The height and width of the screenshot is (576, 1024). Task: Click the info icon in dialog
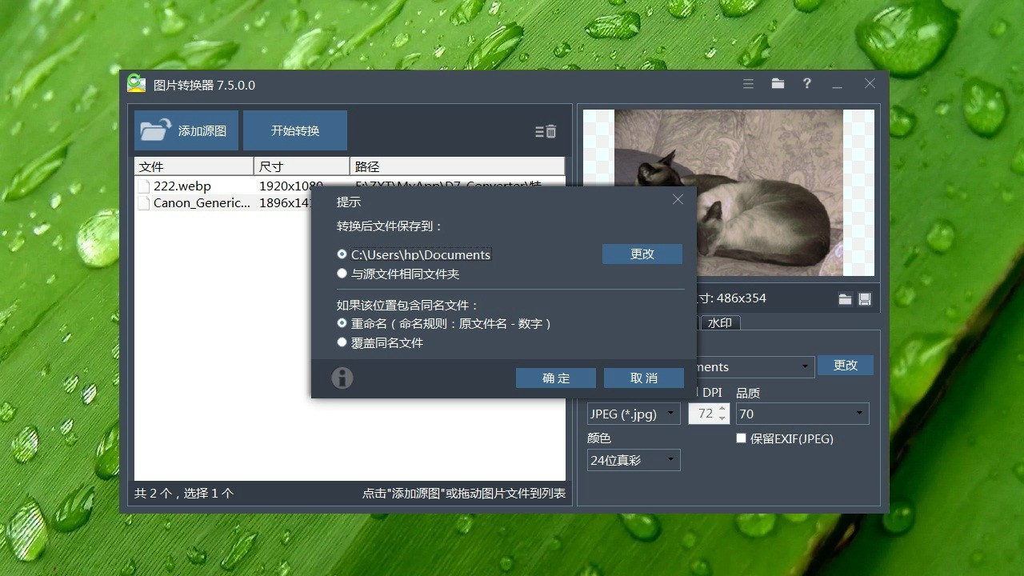click(342, 378)
